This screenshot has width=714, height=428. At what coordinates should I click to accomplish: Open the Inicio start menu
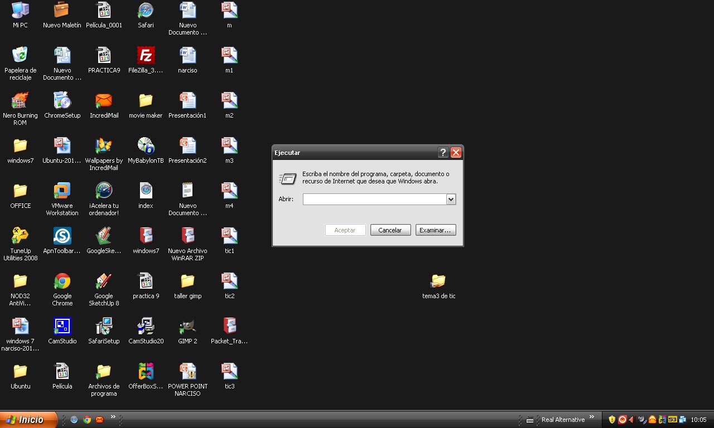click(x=28, y=420)
